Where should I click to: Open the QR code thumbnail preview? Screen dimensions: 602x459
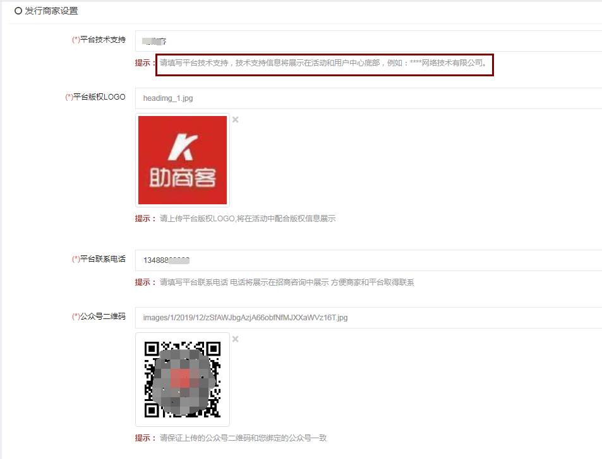pyautogui.click(x=183, y=380)
